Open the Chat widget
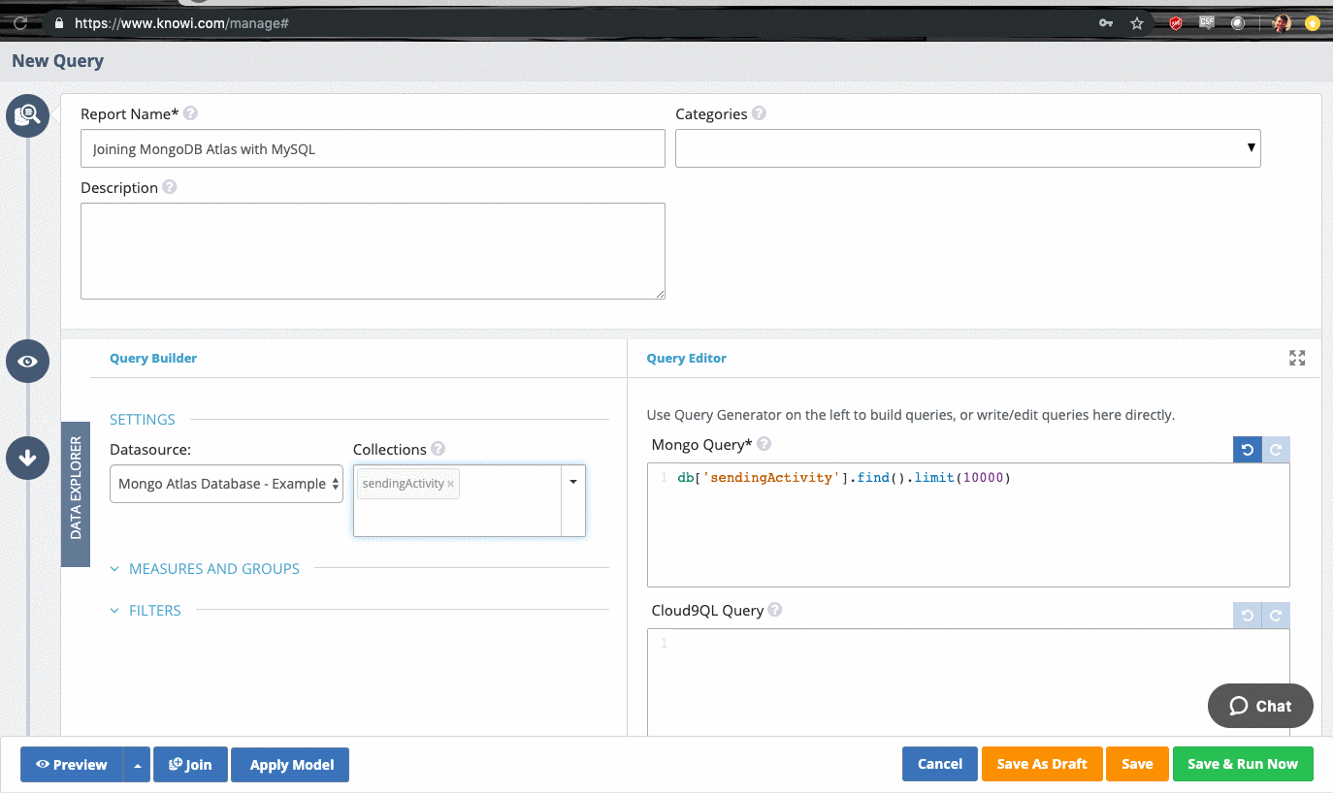The width and height of the screenshot is (1333, 793). pyautogui.click(x=1260, y=706)
